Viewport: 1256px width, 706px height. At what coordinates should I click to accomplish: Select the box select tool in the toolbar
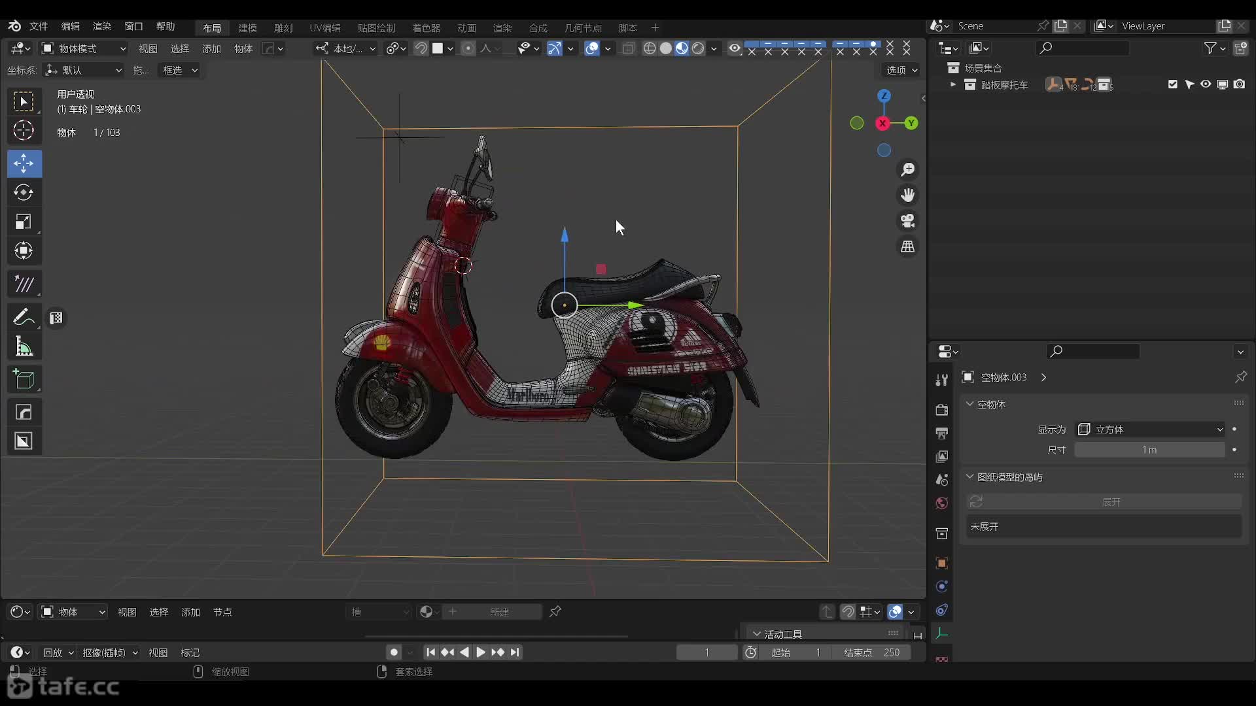click(24, 101)
